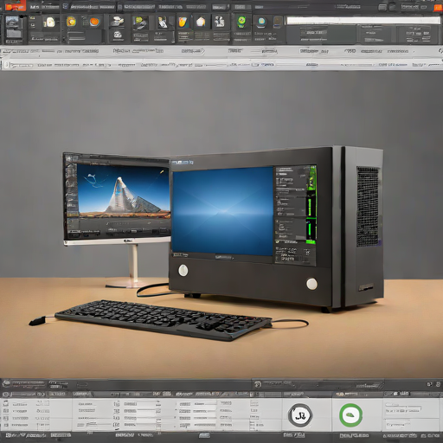Select the teal circle icon in the toolbar

tap(261, 22)
